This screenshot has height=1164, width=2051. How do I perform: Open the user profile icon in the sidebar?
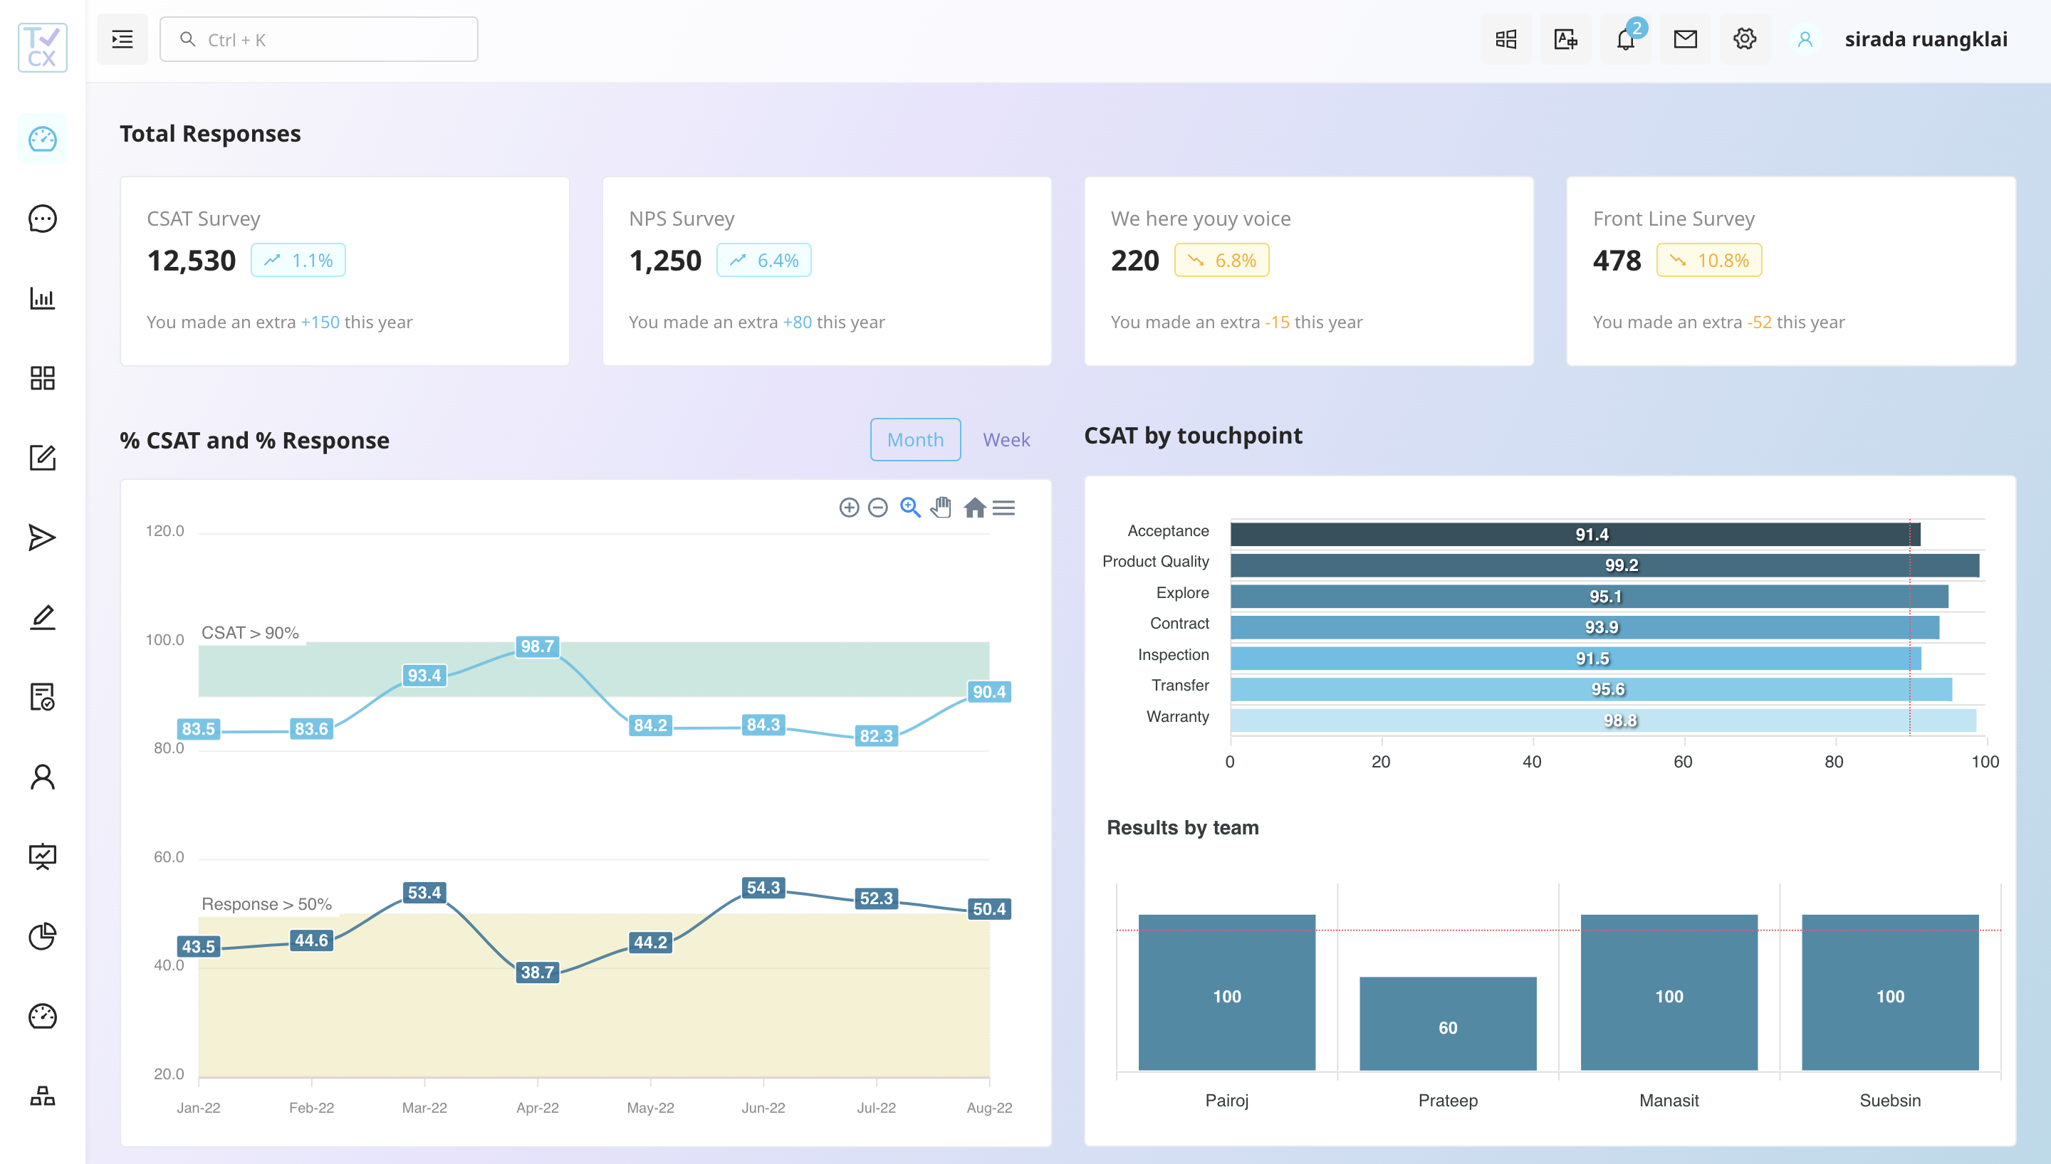pos(43,776)
